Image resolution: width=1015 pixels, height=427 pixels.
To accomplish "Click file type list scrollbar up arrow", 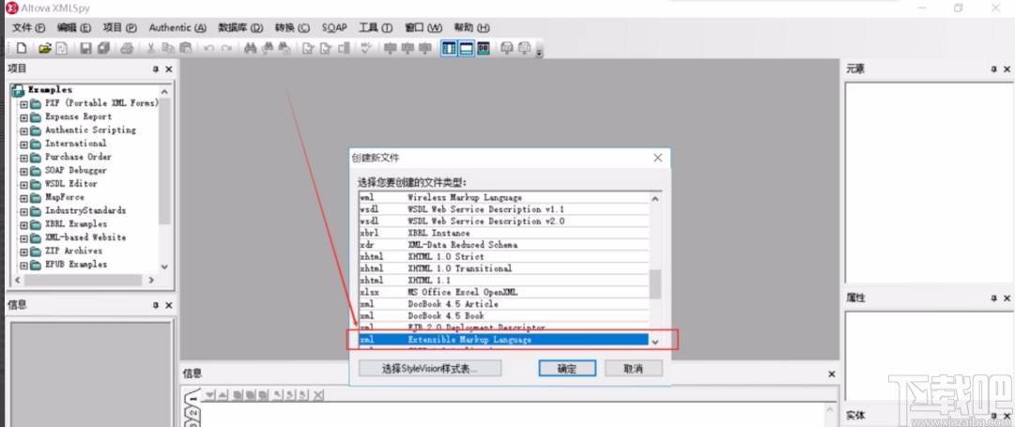I will tap(655, 199).
